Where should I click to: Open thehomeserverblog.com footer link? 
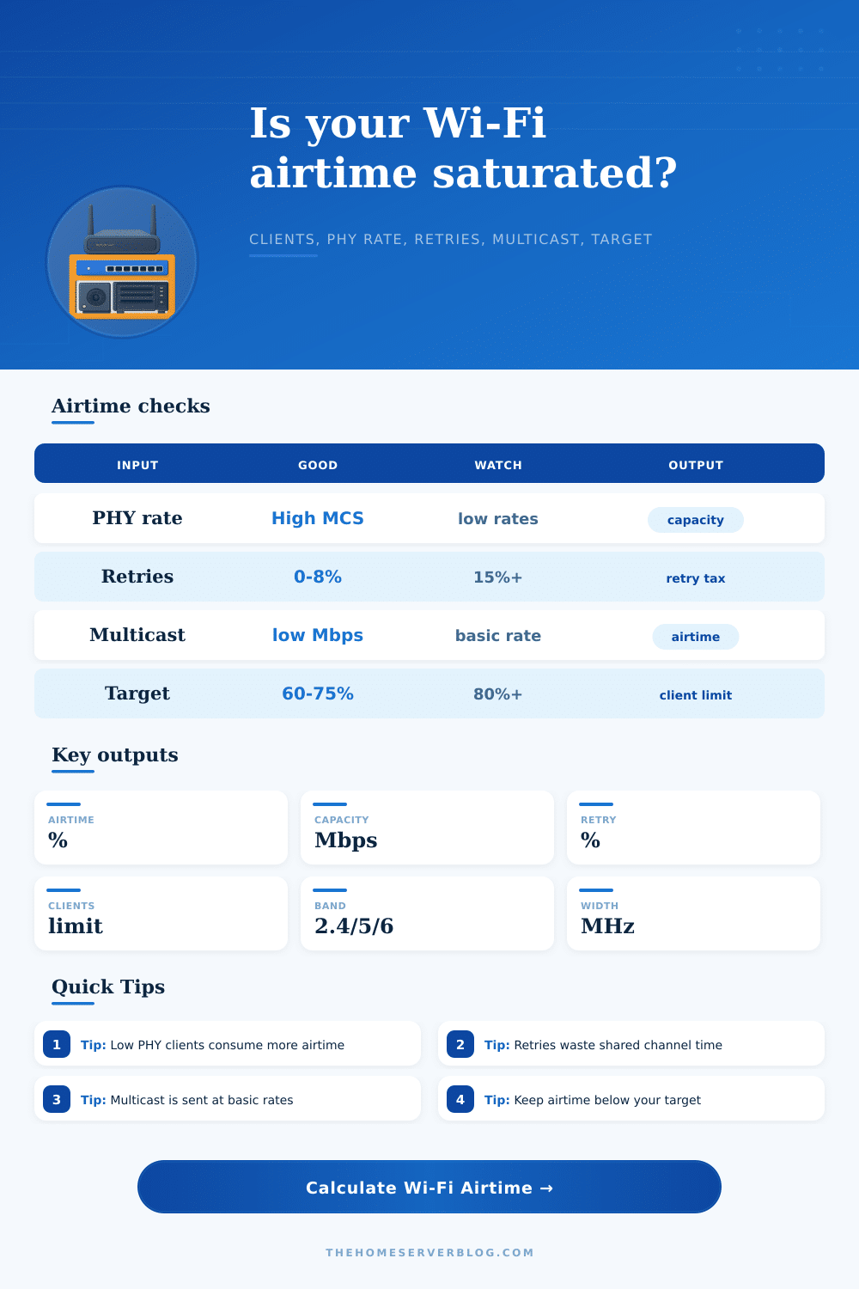pos(429,1252)
